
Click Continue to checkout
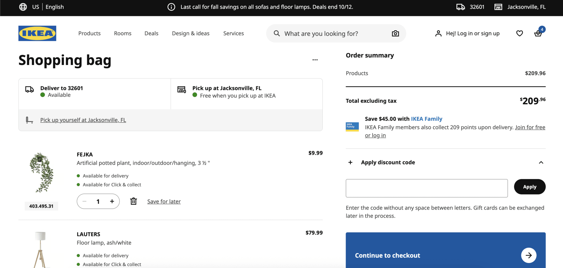click(x=445, y=255)
